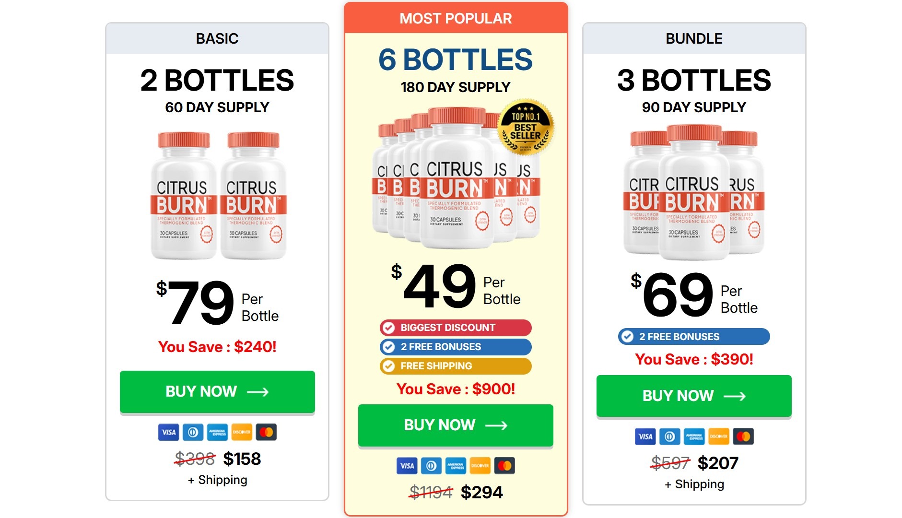
Task: Click the 2 Free Bonuses checkmark in Bundle plan
Action: pos(627,337)
